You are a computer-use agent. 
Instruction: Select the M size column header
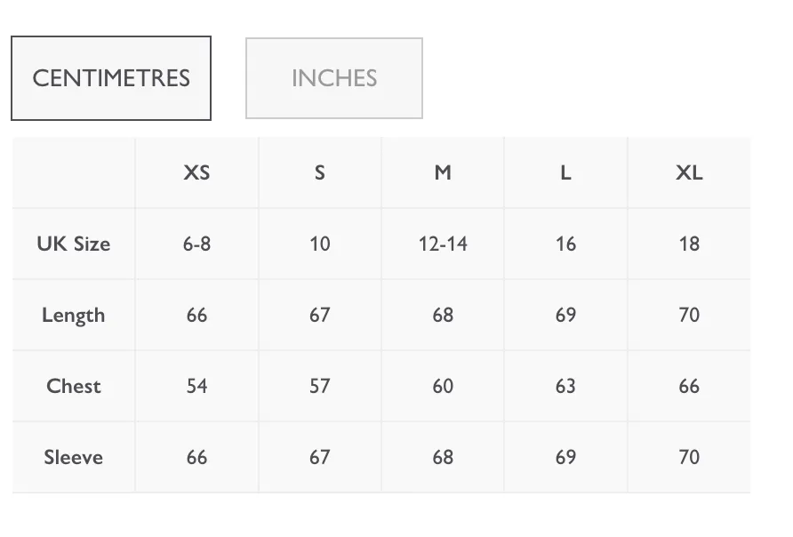tap(443, 172)
